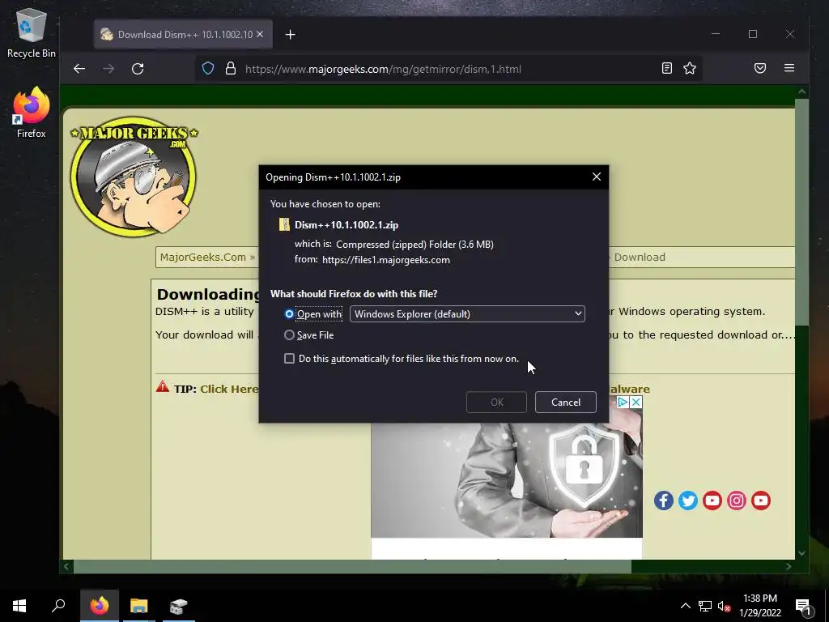
Task: Click the vertical scrollbar down arrow
Action: (x=801, y=553)
